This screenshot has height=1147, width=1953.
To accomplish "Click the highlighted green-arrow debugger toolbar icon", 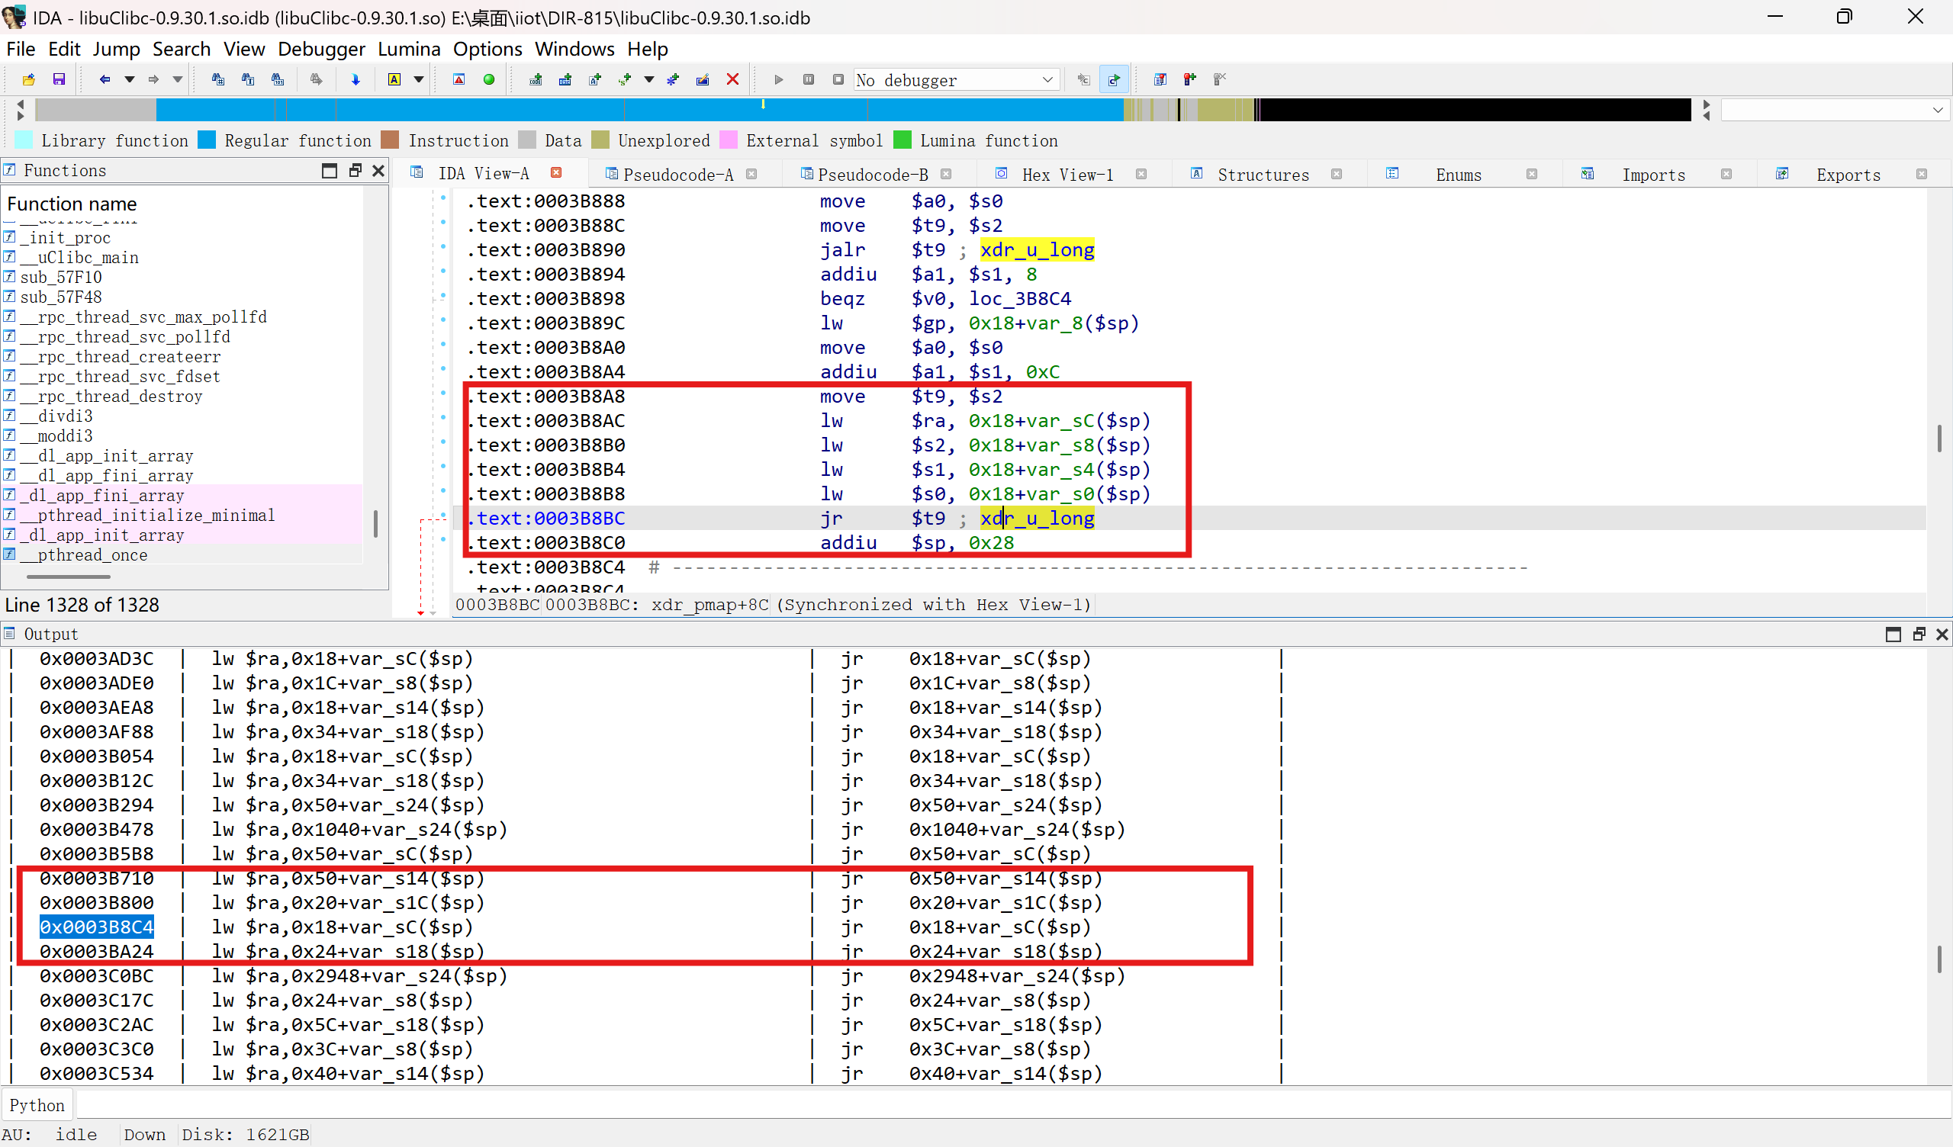I will click(1114, 80).
